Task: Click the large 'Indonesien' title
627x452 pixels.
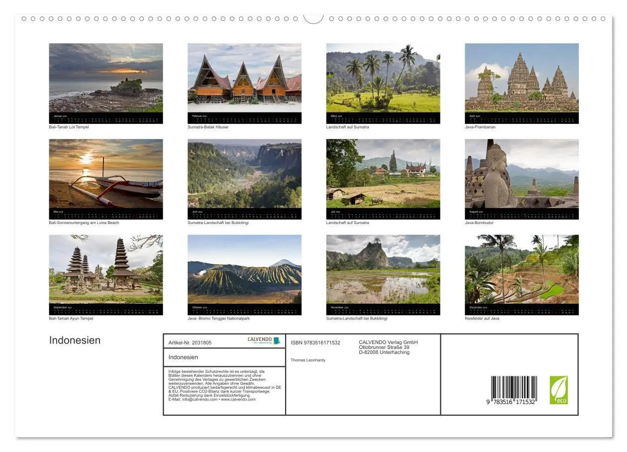Action: tap(75, 340)
